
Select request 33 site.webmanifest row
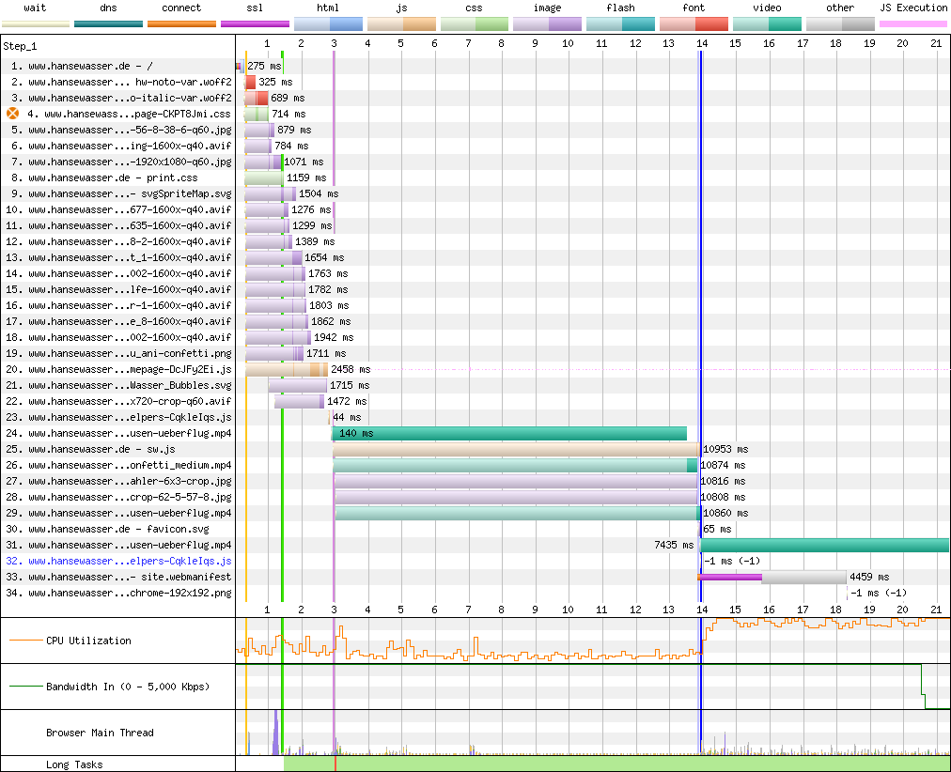[117, 577]
